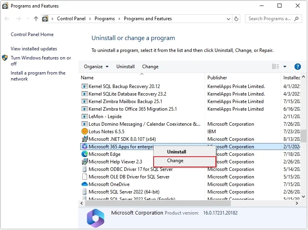Image resolution: width=308 pixels, height=230 pixels.
Task: Click the search magnifier icon
Action: [296, 19]
